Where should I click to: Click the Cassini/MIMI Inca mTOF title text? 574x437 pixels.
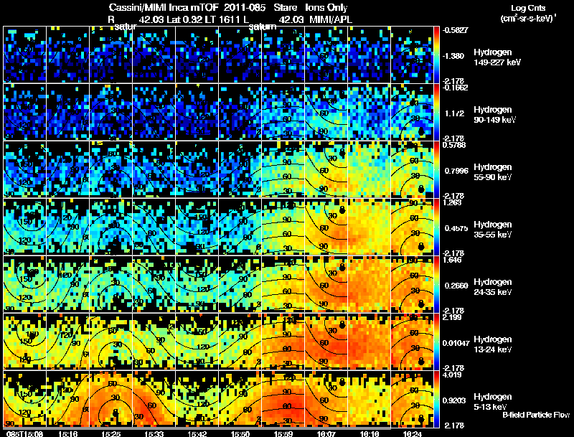[164, 7]
